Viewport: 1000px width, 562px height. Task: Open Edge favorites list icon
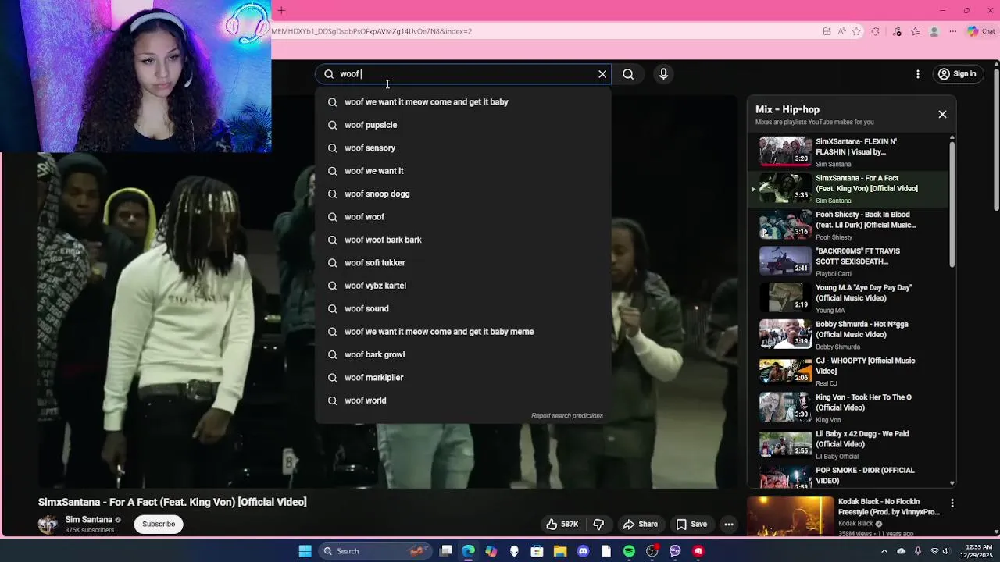pyautogui.click(x=915, y=31)
